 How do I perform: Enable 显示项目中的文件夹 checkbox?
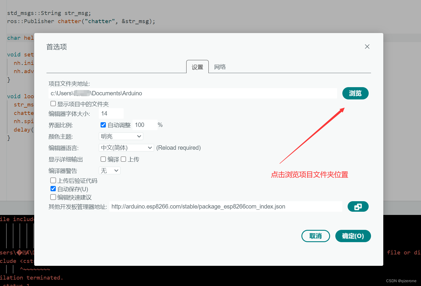pos(53,103)
